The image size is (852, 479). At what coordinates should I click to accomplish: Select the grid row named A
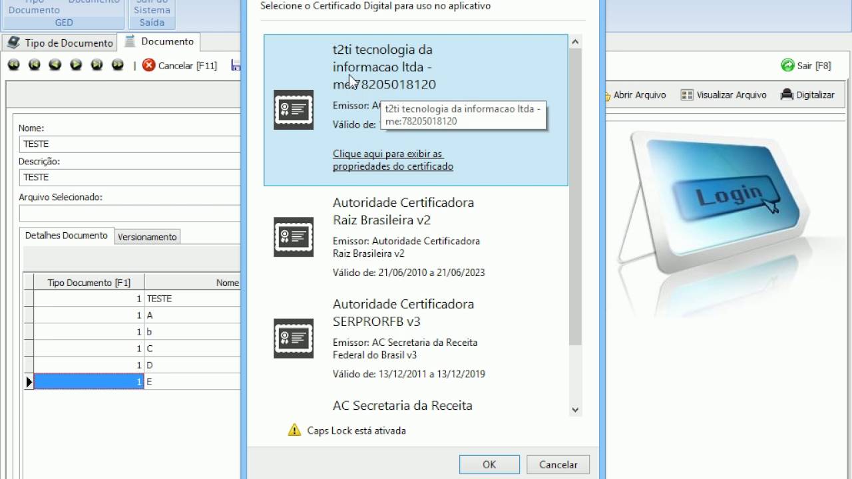pyautogui.click(x=132, y=315)
